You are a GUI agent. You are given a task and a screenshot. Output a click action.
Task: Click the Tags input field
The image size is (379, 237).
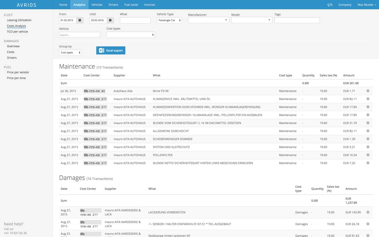[297, 20]
